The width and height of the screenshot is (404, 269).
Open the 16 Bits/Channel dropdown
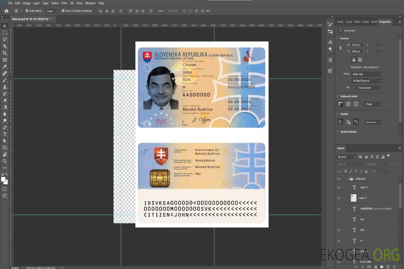click(367, 81)
